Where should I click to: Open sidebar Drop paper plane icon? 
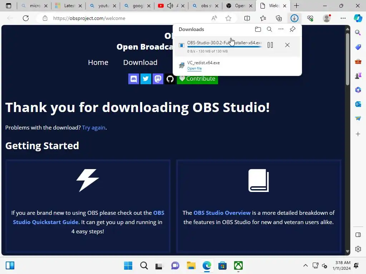click(358, 118)
